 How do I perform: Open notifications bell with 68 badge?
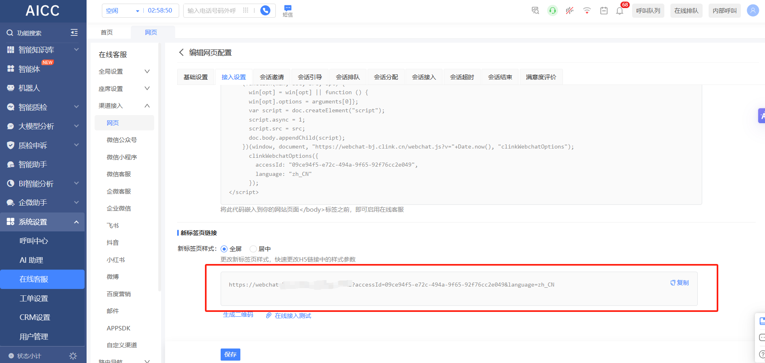point(620,10)
